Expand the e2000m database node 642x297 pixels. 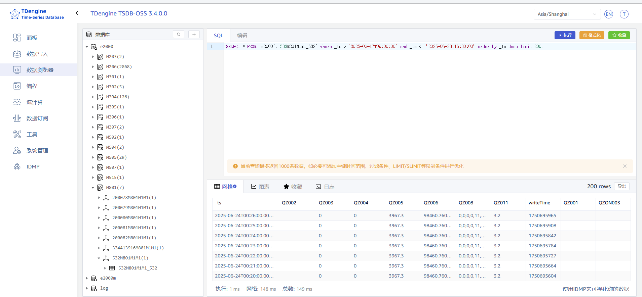tap(87, 278)
